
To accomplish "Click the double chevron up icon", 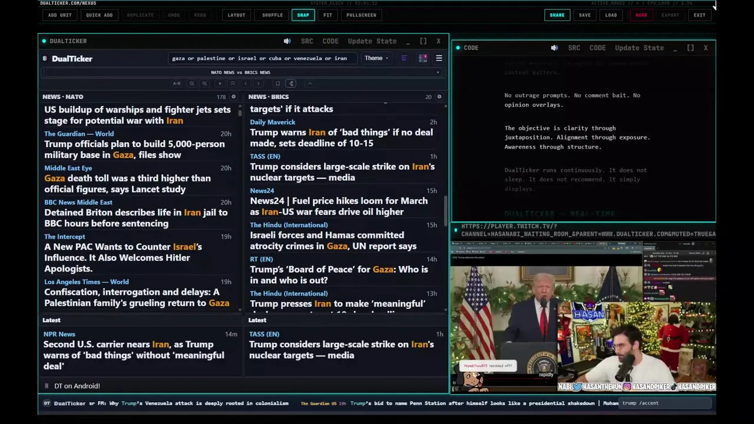I will click(233, 84).
